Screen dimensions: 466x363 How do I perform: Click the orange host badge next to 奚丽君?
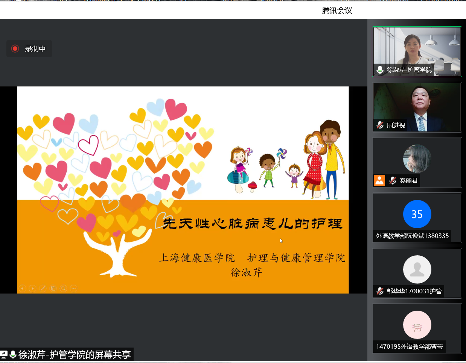click(379, 180)
